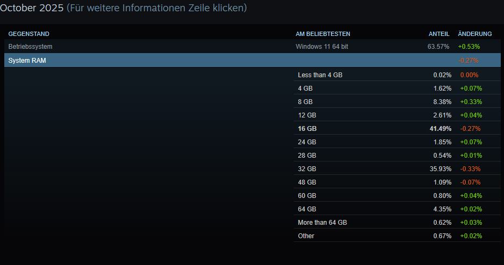This screenshot has width=504, height=265.
Task: Click the Windows 11 64 bit entry
Action: click(322, 47)
